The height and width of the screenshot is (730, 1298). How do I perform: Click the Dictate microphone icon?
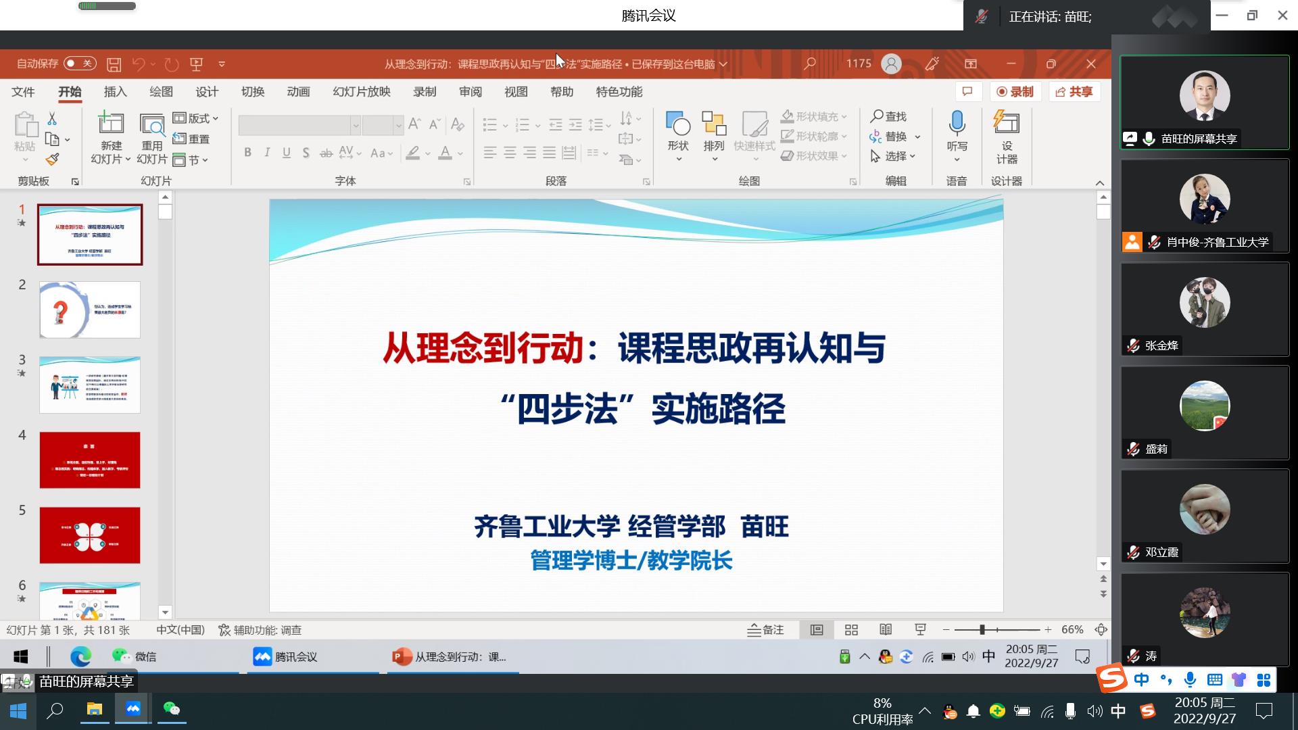(957, 123)
